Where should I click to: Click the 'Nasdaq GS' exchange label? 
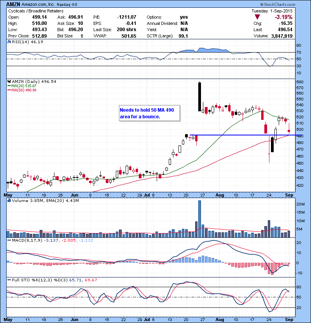tap(67, 5)
